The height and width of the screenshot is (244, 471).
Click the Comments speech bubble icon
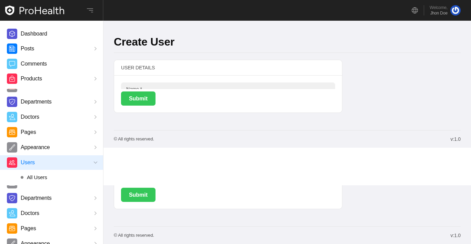pos(12,64)
